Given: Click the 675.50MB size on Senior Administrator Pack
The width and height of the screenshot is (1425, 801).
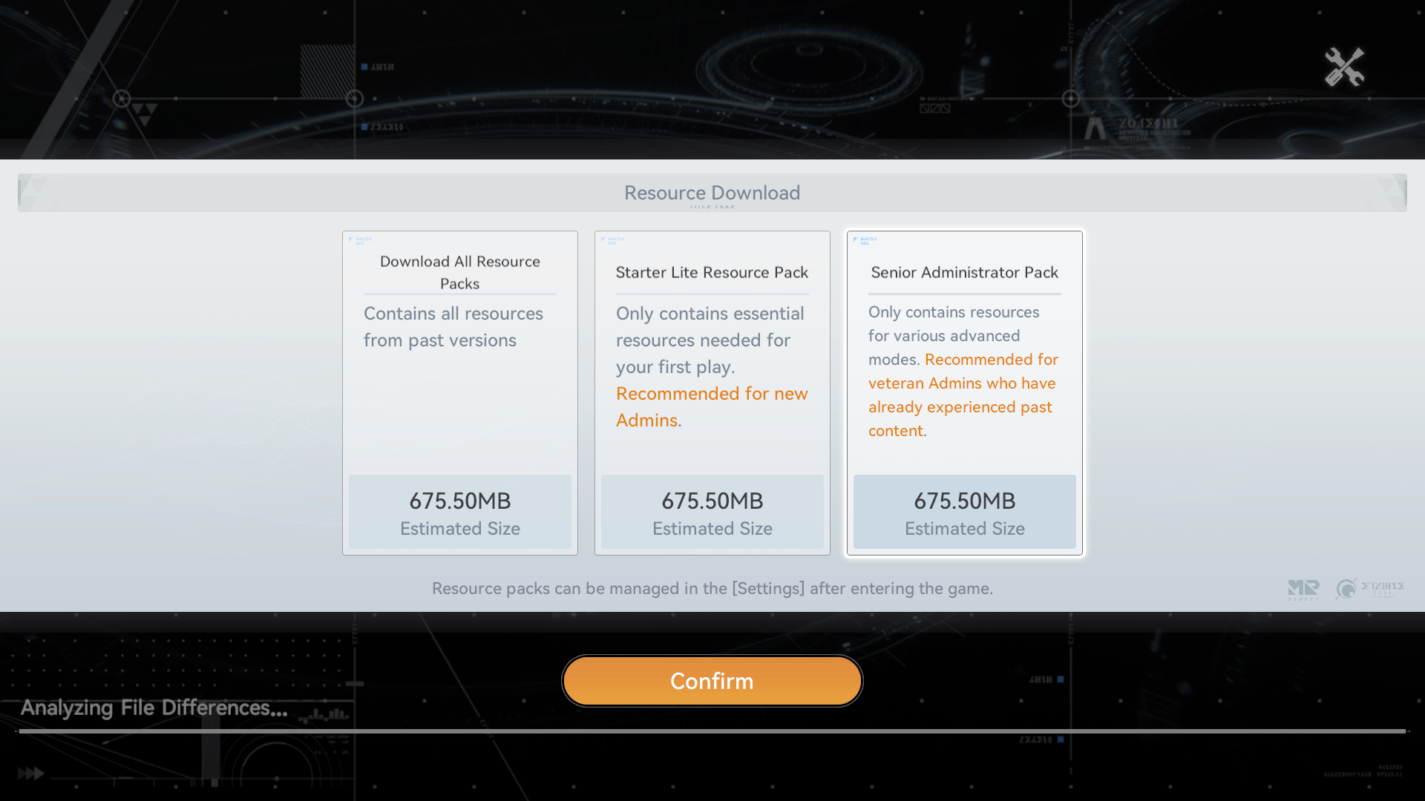Looking at the screenshot, I should (964, 501).
